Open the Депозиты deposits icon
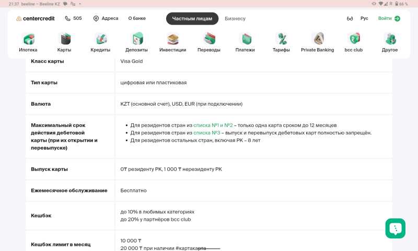Image resolution: width=418 pixels, height=251 pixels. [136, 39]
